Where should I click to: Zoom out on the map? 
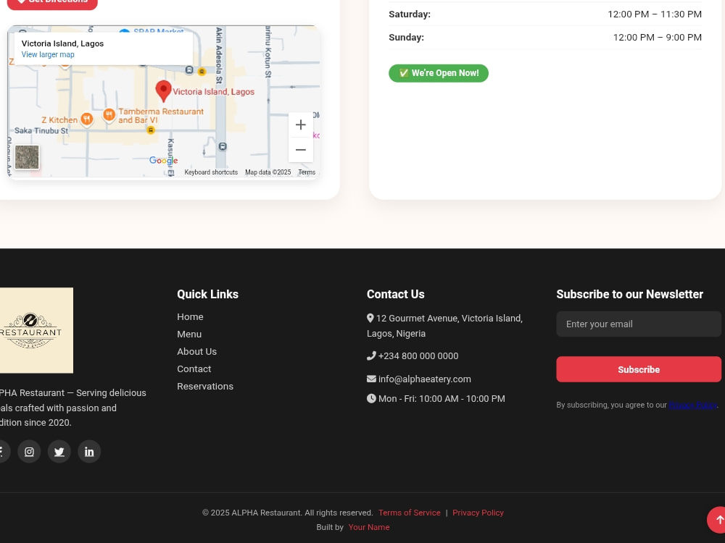[301, 150]
